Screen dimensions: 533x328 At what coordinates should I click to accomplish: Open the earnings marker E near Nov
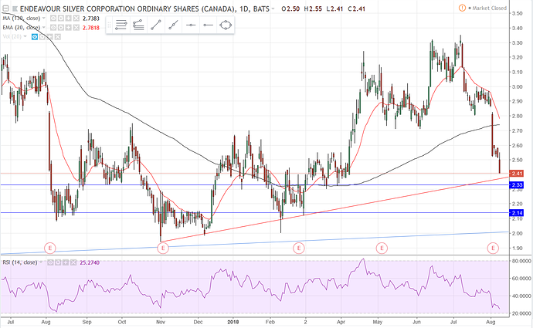click(163, 249)
